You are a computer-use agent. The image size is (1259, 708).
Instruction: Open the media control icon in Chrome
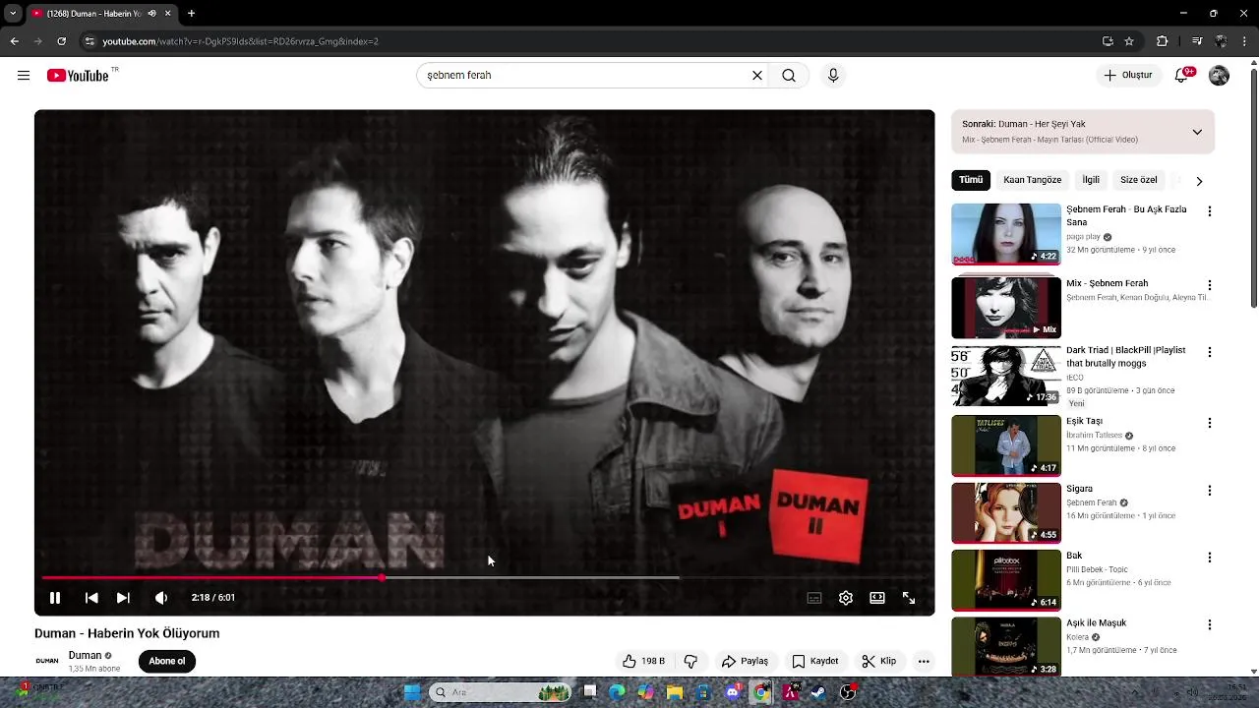pos(1197,41)
